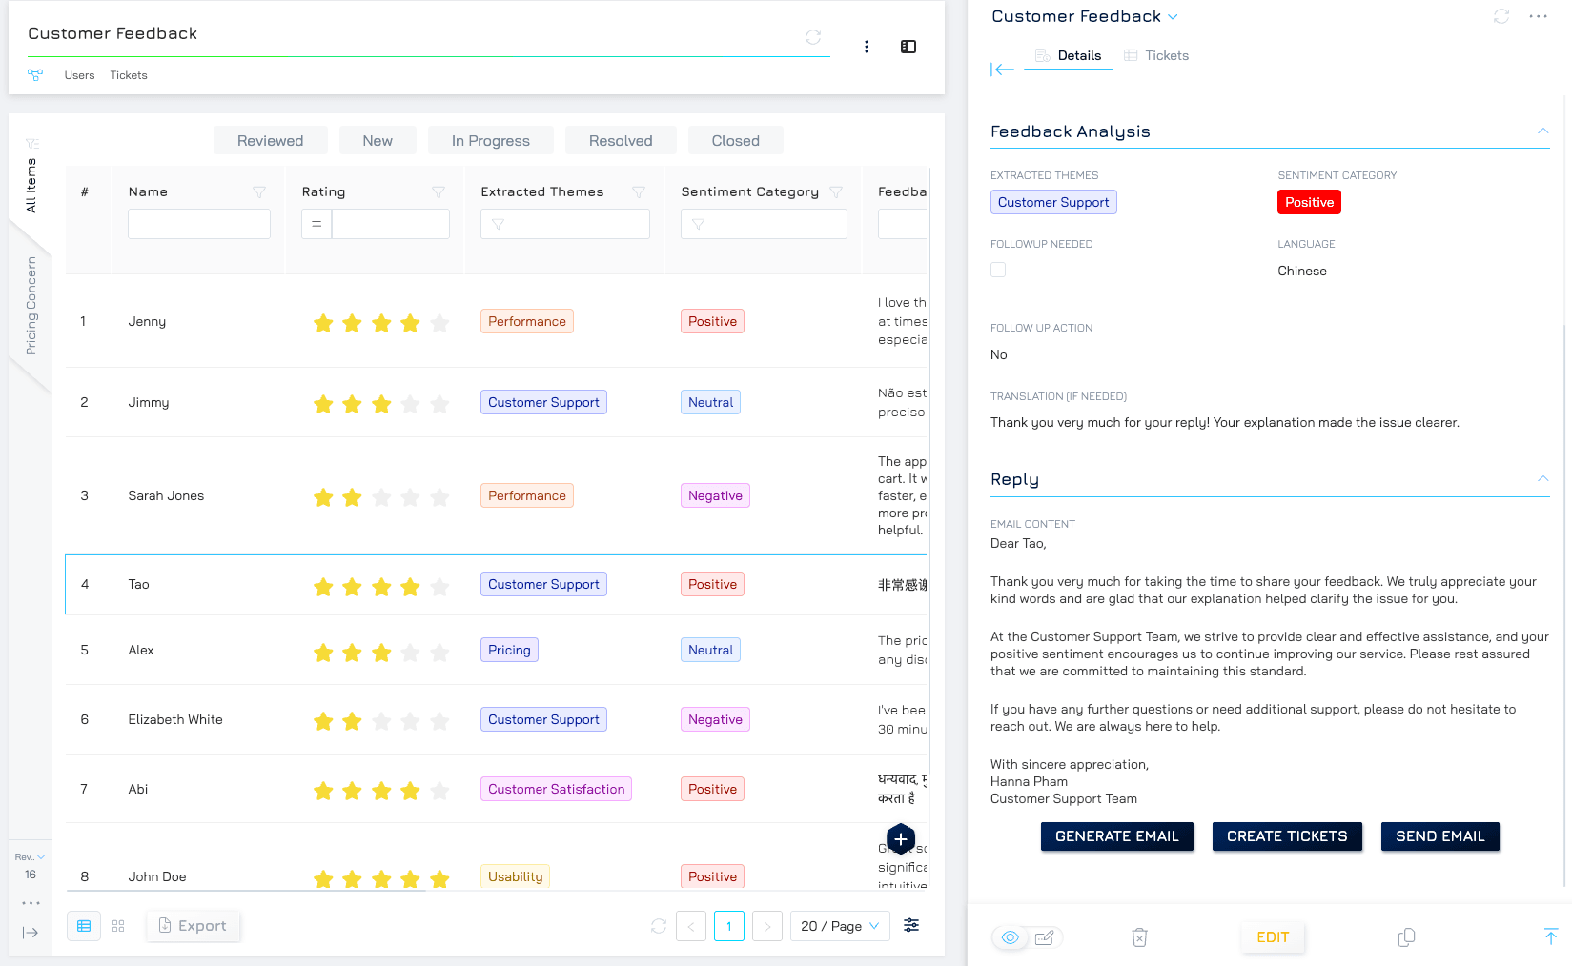1572x966 pixels.
Task: Click the duplicate record copy icon
Action: (x=1406, y=937)
